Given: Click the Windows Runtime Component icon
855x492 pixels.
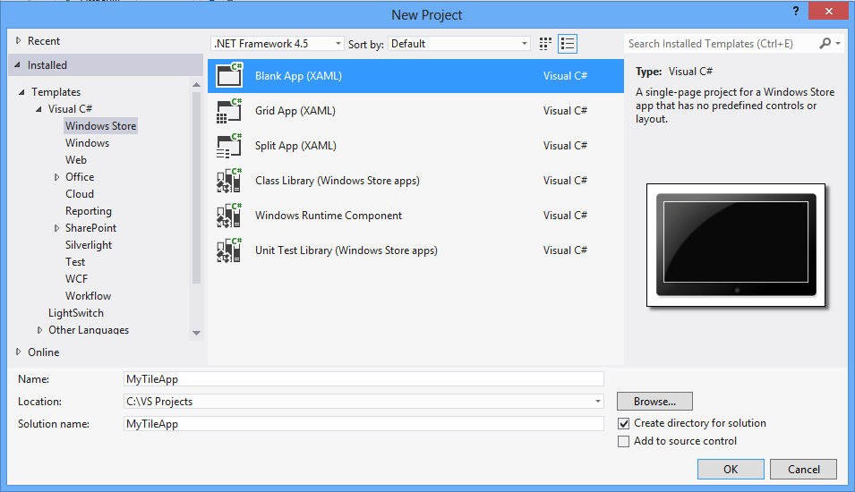Looking at the screenshot, I should point(229,216).
